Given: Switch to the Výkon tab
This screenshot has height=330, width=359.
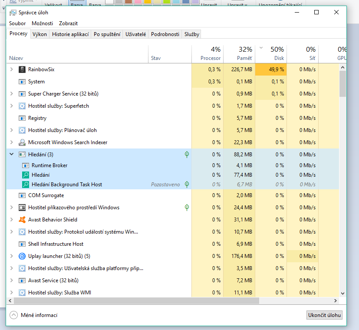Looking at the screenshot, I should pyautogui.click(x=40, y=34).
